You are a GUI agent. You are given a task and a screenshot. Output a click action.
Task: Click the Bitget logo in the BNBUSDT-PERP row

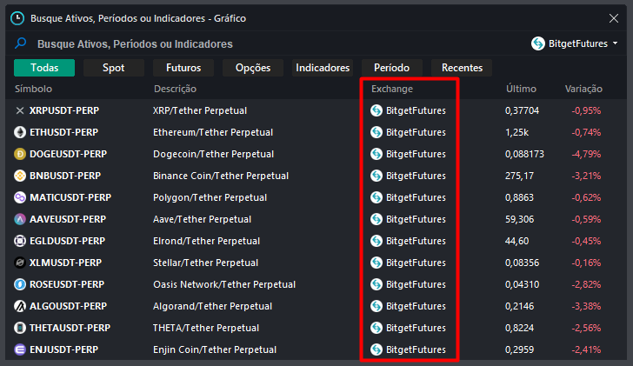(x=376, y=176)
